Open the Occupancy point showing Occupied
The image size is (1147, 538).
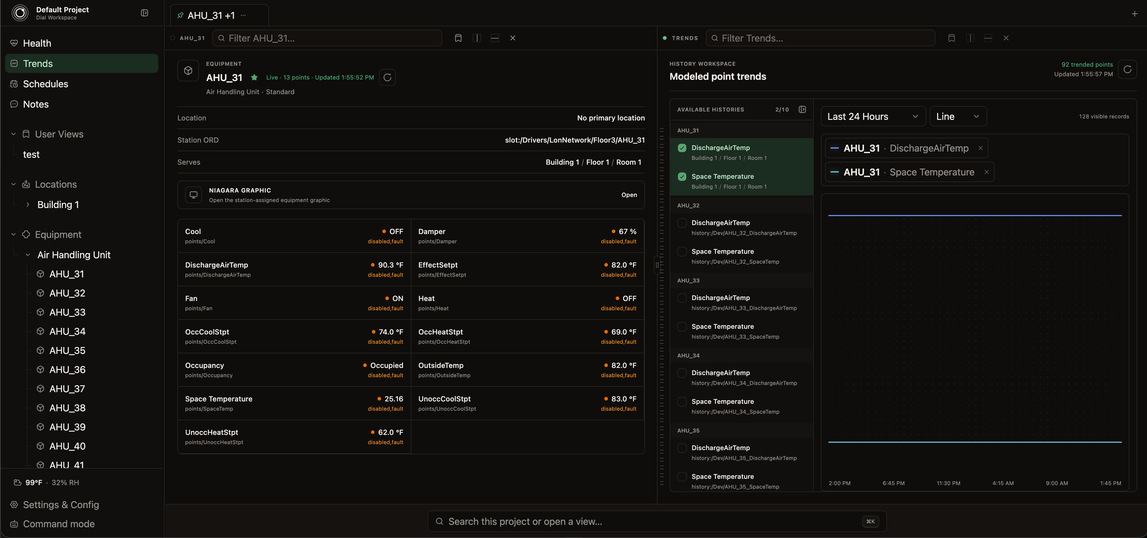point(294,370)
